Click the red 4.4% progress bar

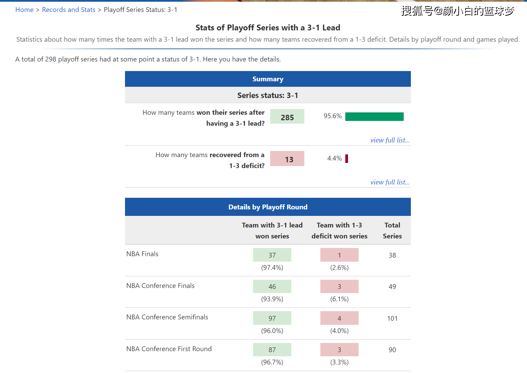click(347, 158)
